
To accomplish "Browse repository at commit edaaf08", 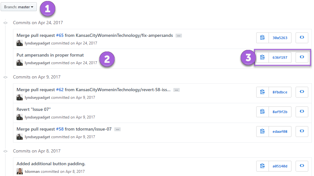I will point(302,131).
